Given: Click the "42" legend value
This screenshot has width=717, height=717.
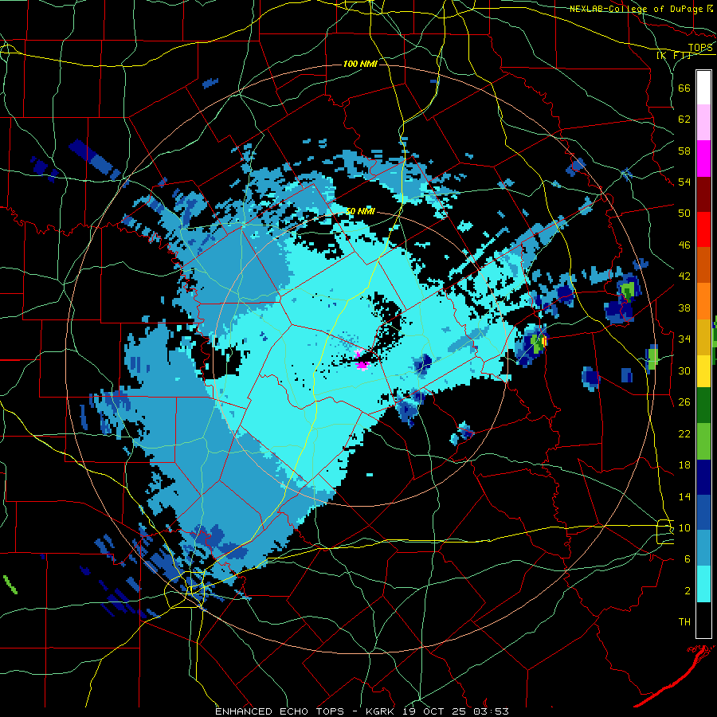Looking at the screenshot, I should coord(684,276).
